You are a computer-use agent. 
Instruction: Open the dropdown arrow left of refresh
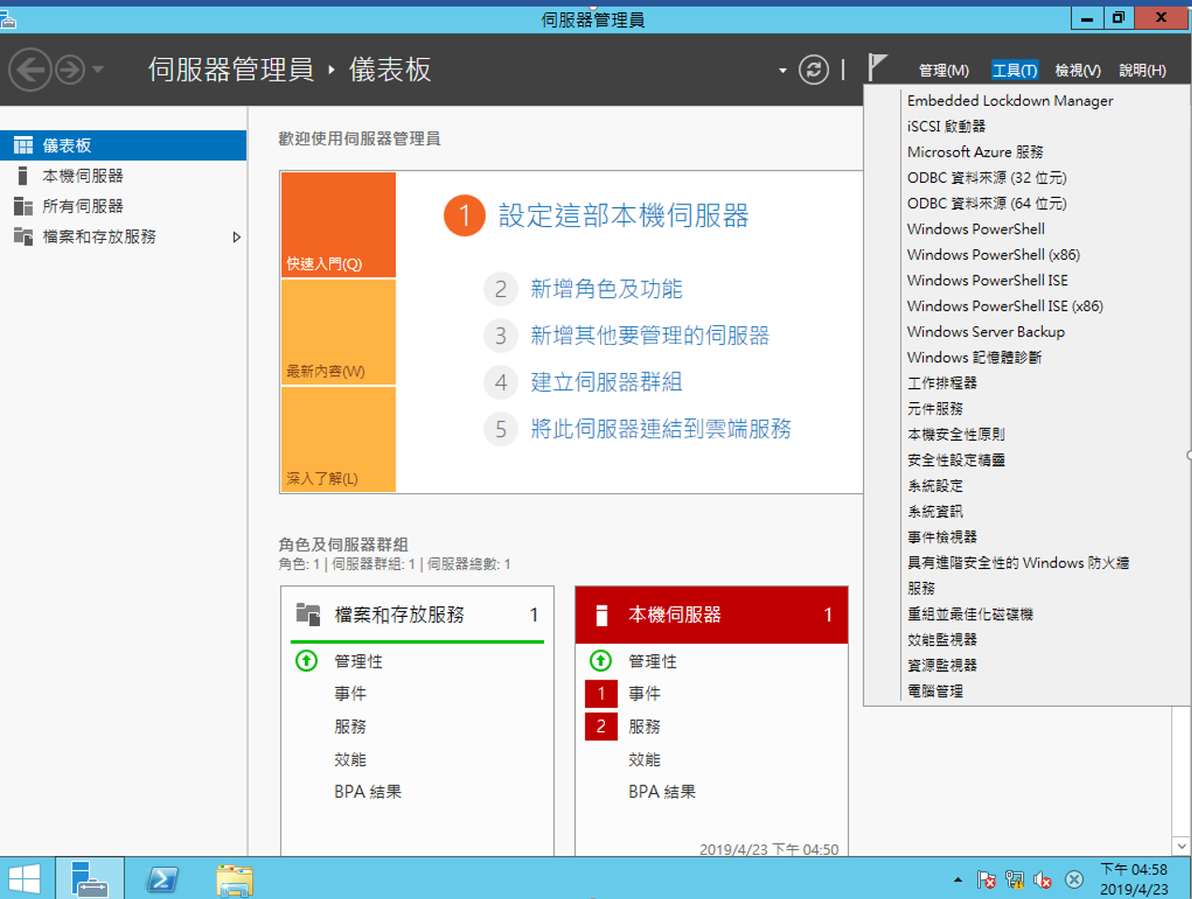(782, 70)
